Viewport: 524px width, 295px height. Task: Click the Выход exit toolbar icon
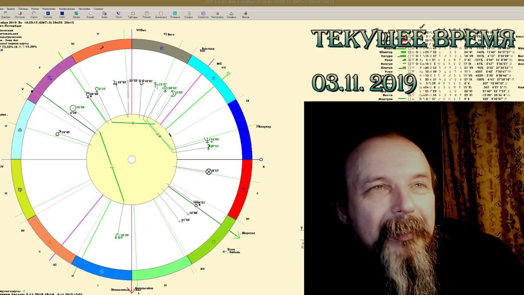pyautogui.click(x=246, y=15)
